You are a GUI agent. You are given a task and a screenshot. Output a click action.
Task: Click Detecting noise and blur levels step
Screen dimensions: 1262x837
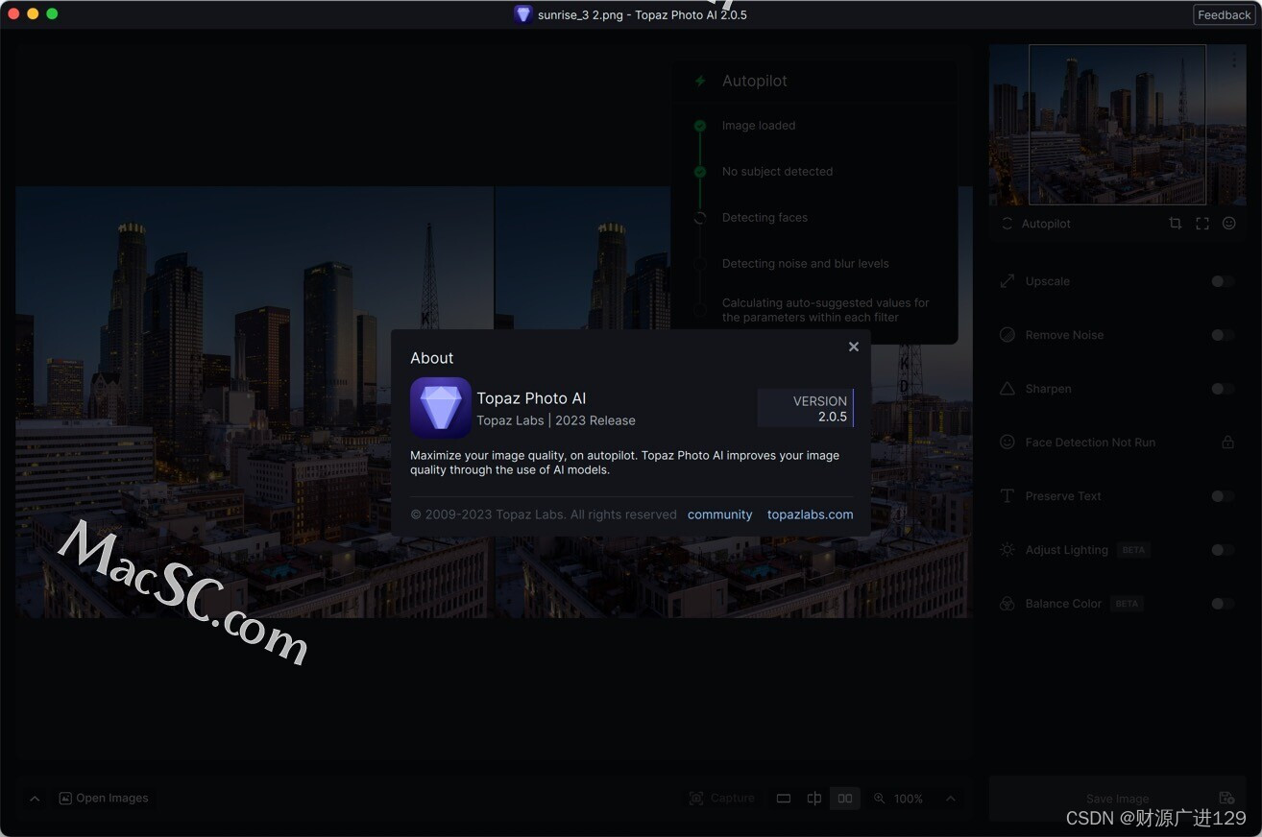805,264
